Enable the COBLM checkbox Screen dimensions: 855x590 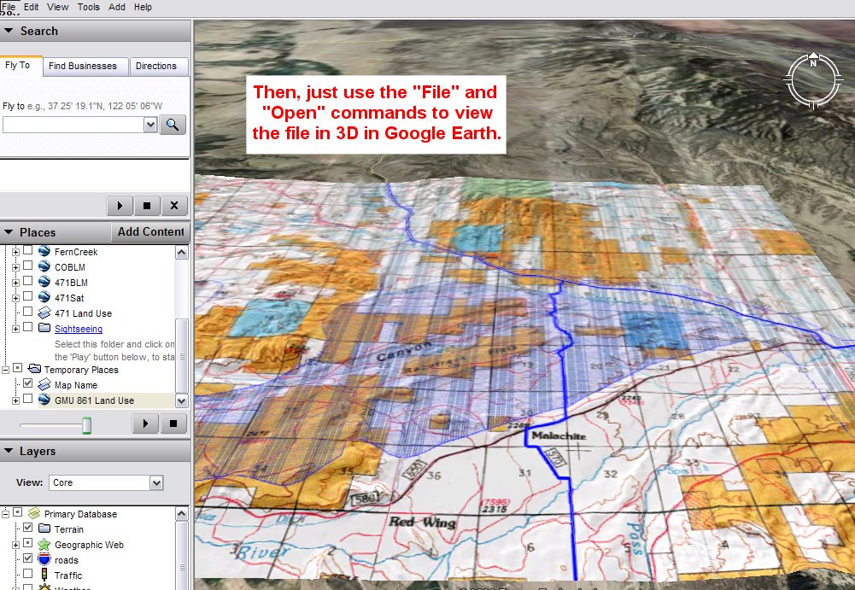point(28,266)
